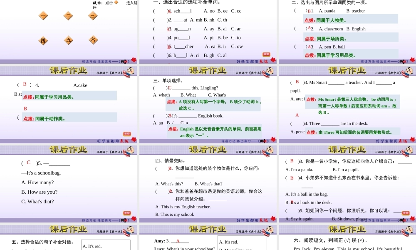
Task: Select the 六 diamond navigation icon
Action: [93, 40]
